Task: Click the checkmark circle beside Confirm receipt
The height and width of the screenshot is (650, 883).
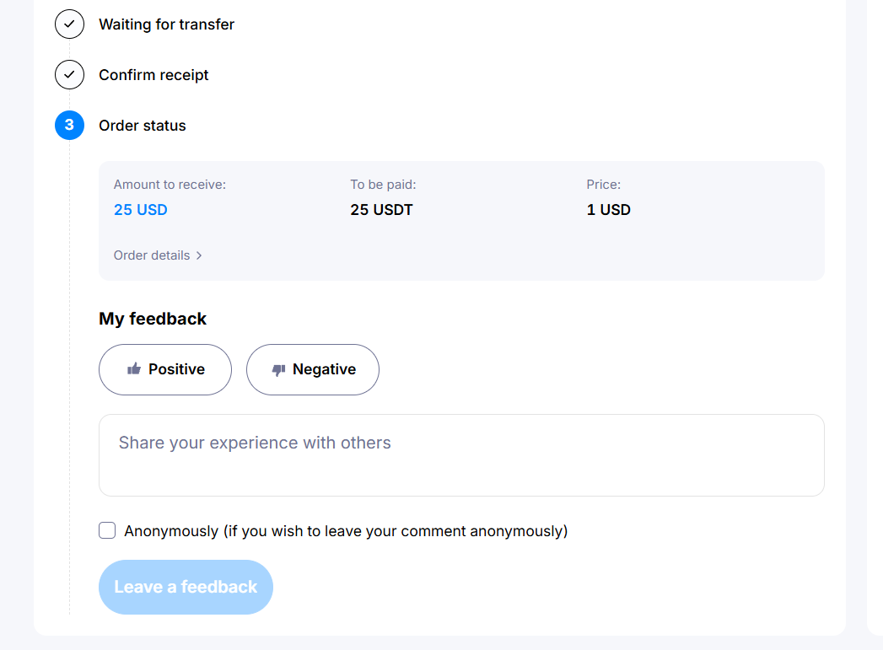Action: pos(69,74)
